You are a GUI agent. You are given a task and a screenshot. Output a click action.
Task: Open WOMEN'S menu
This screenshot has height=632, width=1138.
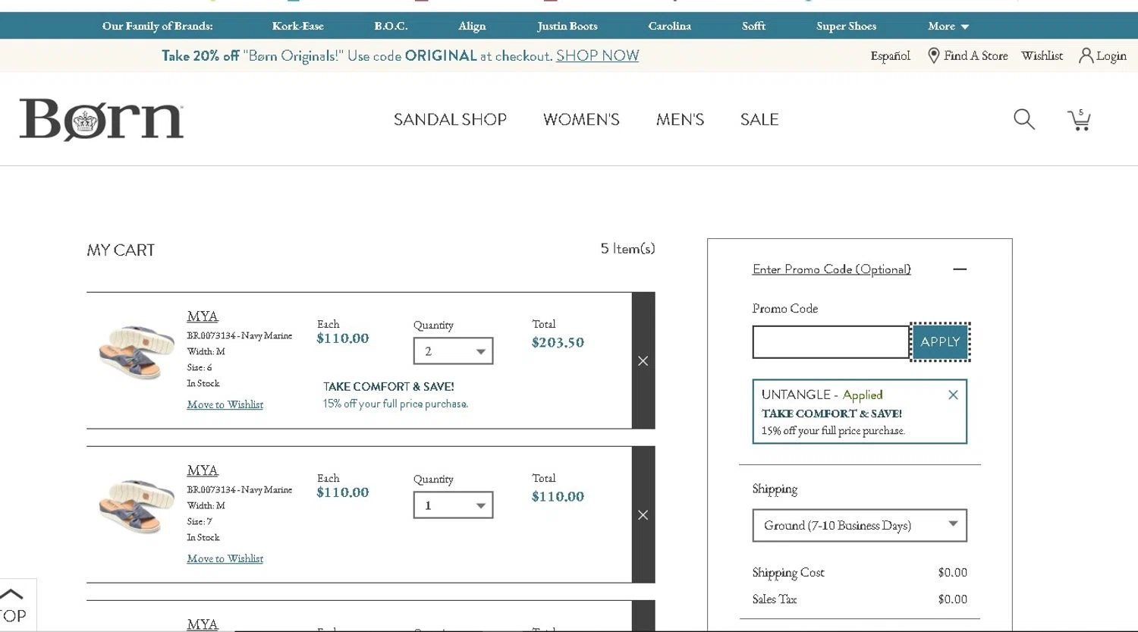pyautogui.click(x=581, y=119)
